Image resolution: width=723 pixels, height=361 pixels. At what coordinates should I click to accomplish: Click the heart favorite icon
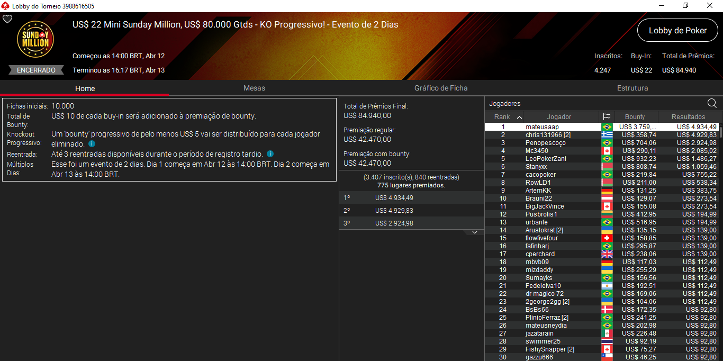[7, 19]
